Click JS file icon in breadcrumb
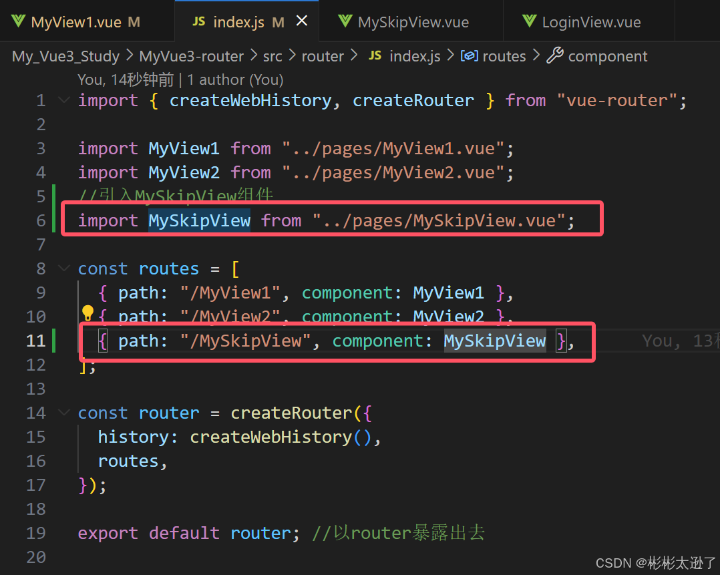Screen dimensions: 720x575 [x=375, y=55]
